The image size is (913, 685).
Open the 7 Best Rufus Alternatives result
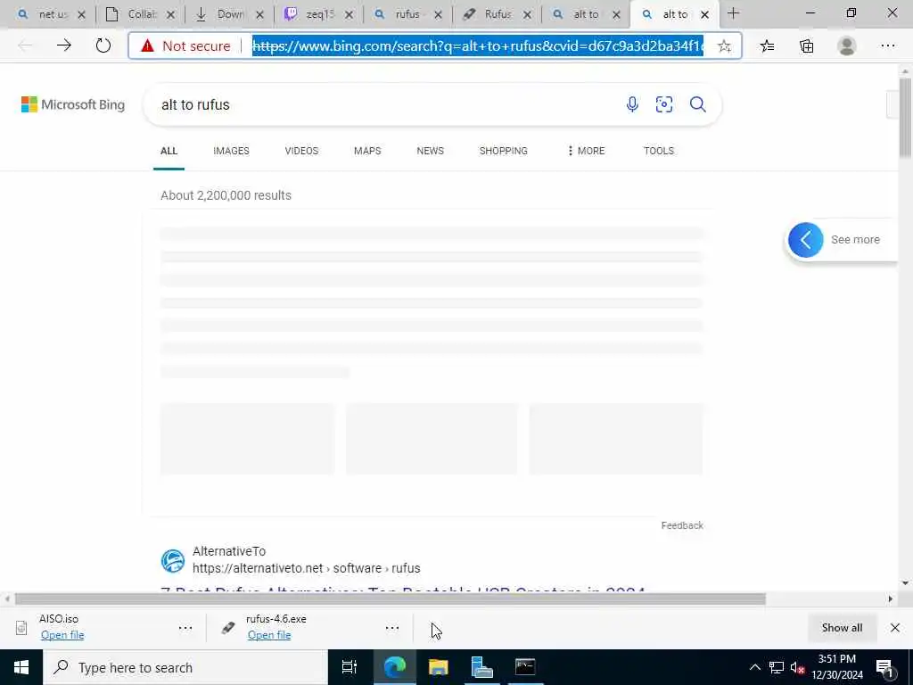click(402, 589)
